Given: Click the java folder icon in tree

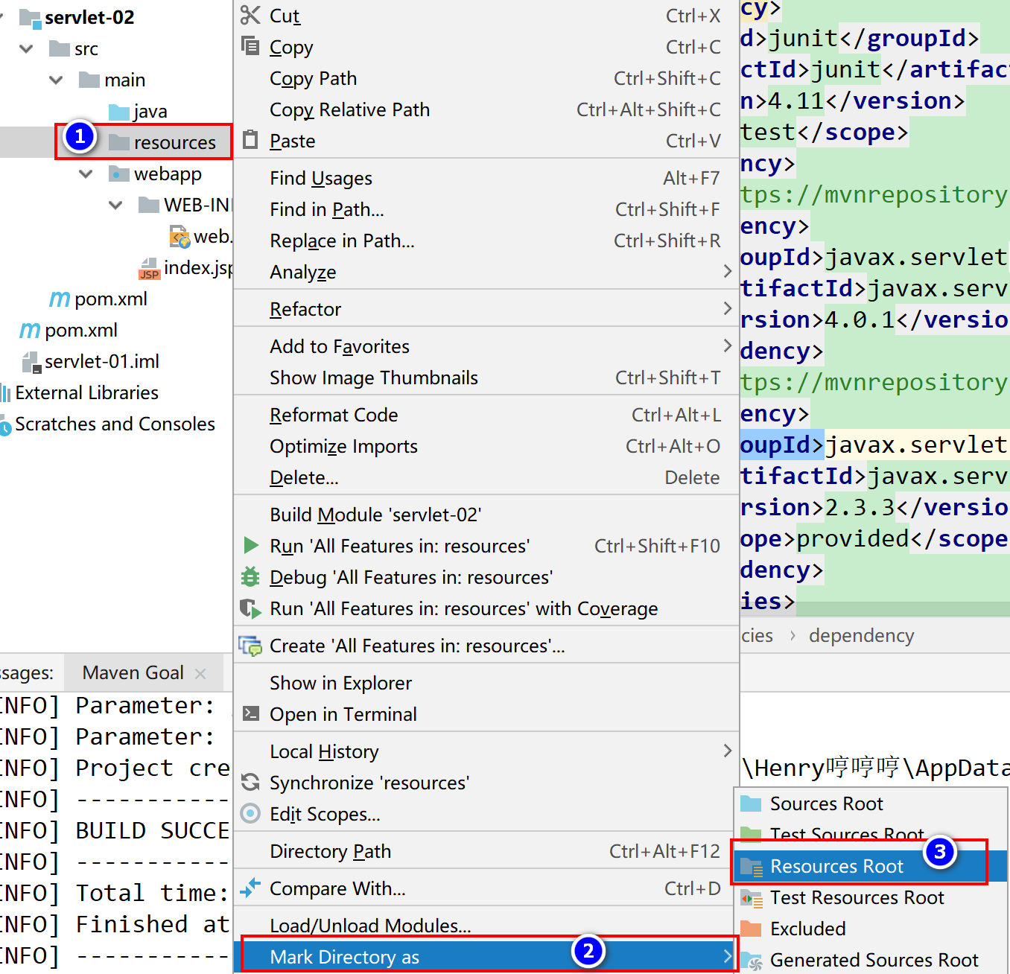Looking at the screenshot, I should click(119, 112).
